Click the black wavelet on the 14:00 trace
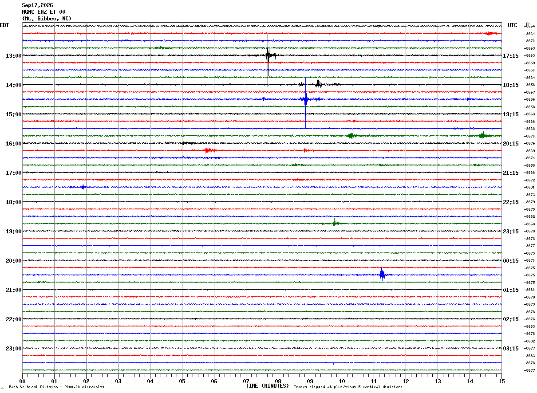 click(x=319, y=84)
